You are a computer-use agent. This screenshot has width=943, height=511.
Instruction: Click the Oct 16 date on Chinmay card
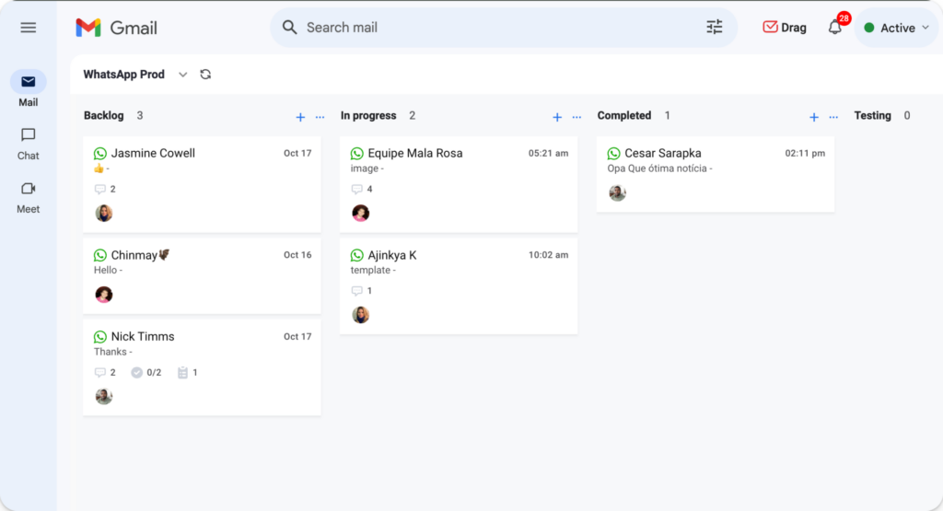[x=297, y=255]
